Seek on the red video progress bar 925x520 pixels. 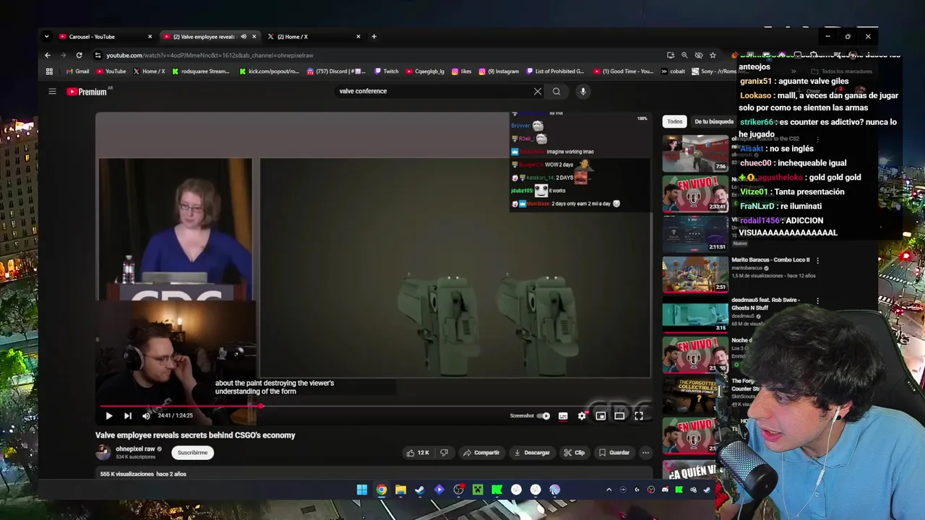[x=374, y=406]
